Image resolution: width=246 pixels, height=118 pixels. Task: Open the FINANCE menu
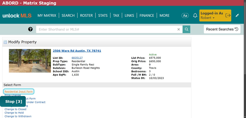(x=147, y=15)
